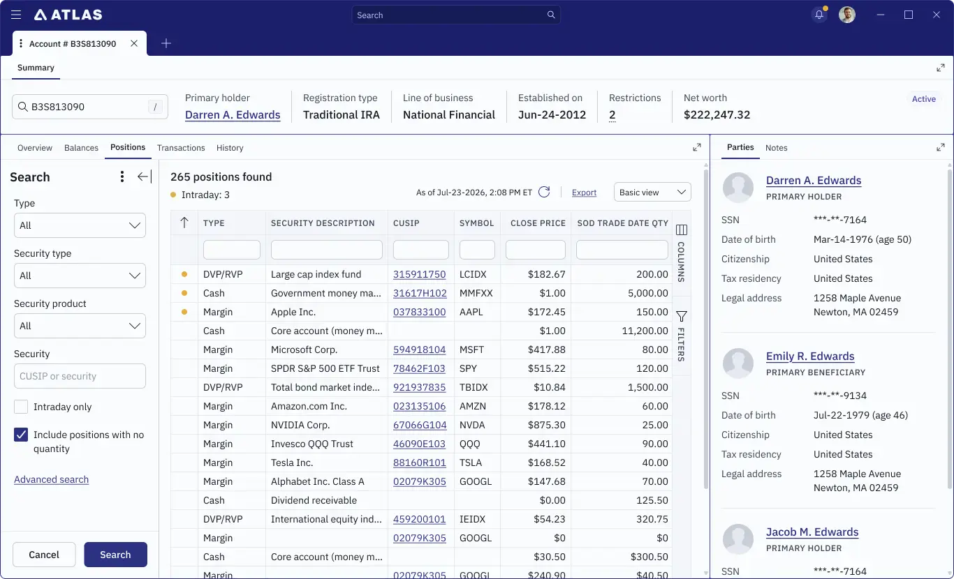954x579 pixels.
Task: Open Search panel more options menu
Action: click(x=122, y=177)
